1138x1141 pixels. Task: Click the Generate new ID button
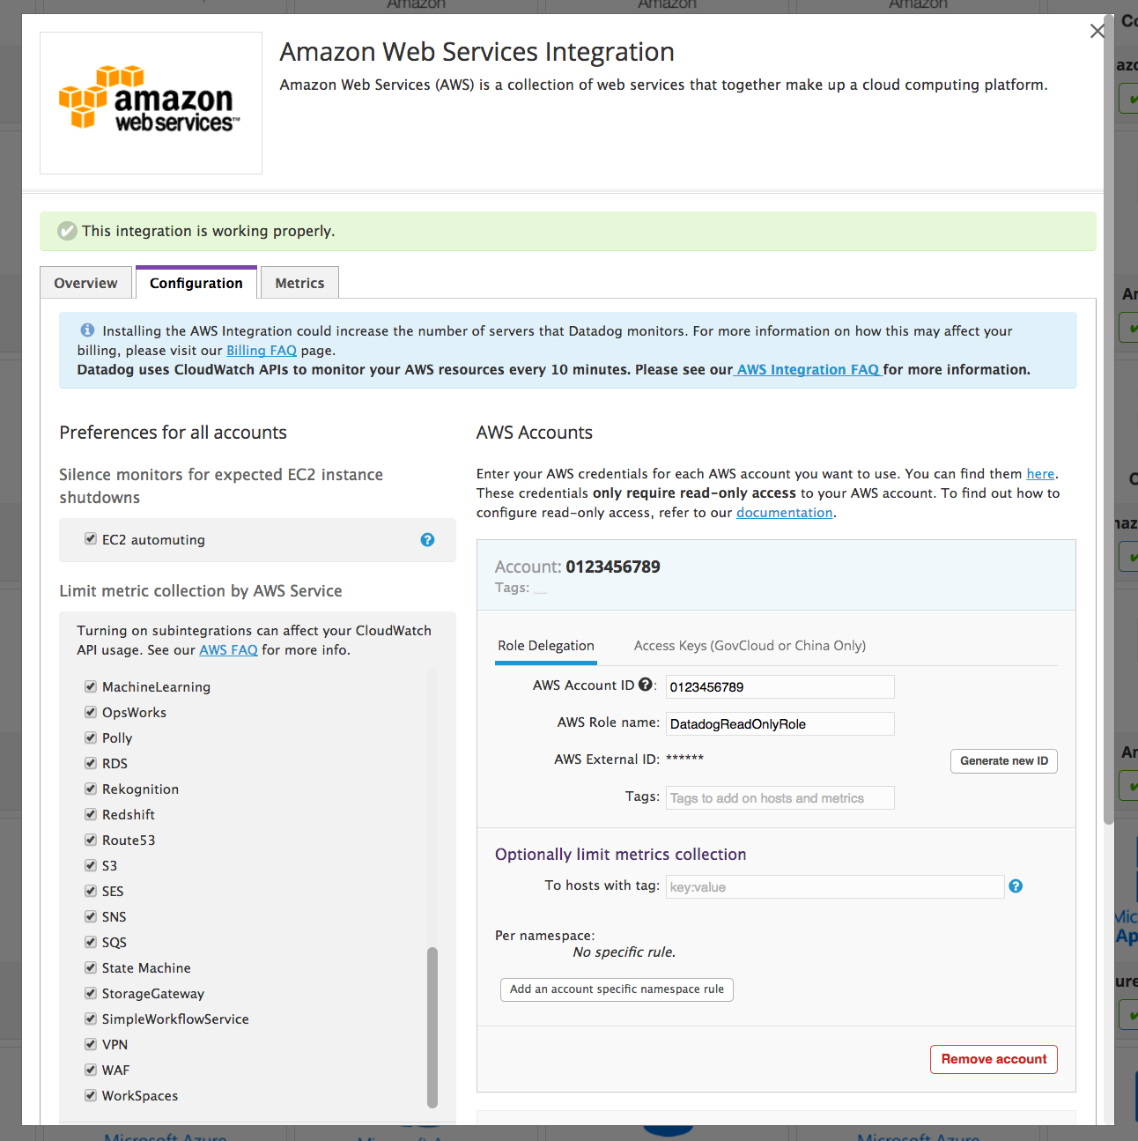(x=1003, y=760)
